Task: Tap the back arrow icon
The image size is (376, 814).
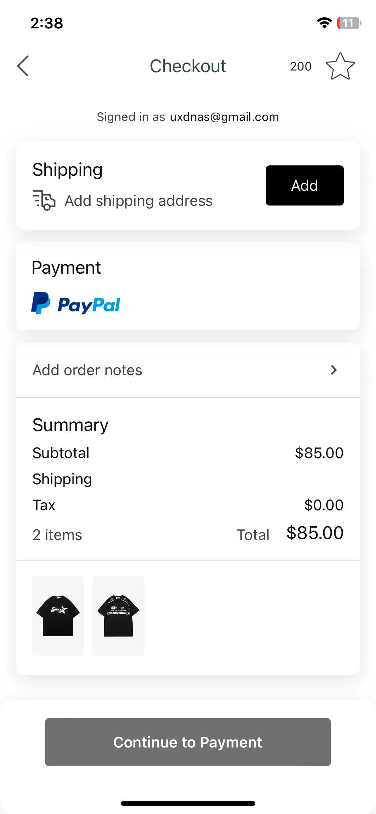Action: 23,66
